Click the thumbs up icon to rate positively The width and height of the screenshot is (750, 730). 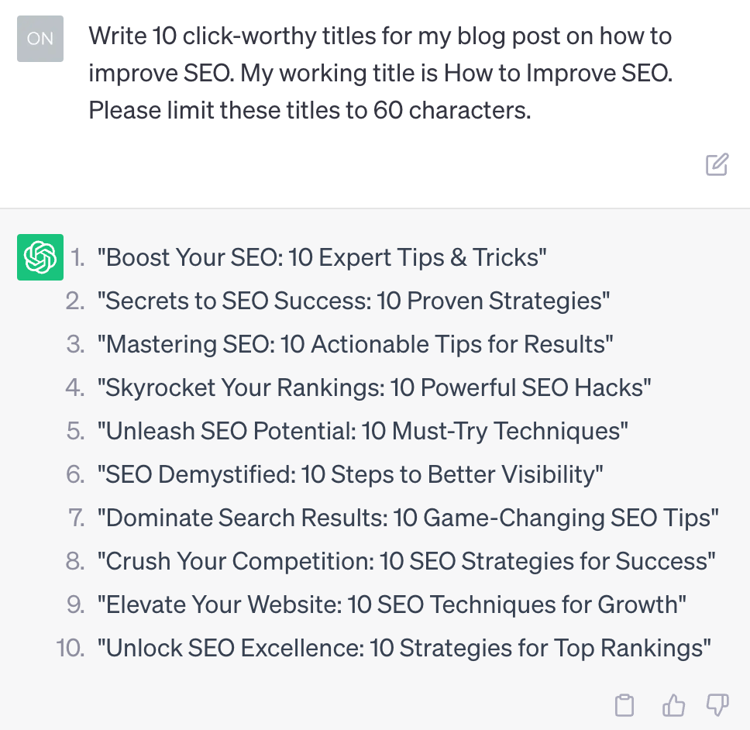coord(673,705)
